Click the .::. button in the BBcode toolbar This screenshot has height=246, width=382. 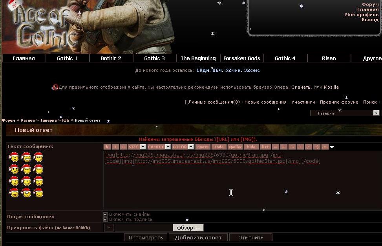[325, 147]
